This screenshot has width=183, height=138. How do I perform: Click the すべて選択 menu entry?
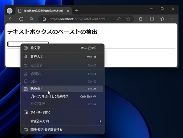point(63,104)
